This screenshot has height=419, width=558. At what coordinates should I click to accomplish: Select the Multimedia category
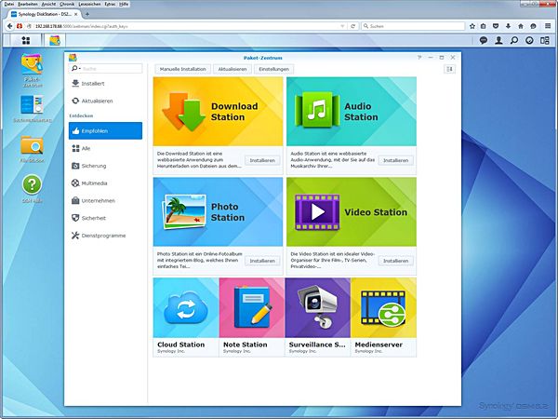(106, 183)
